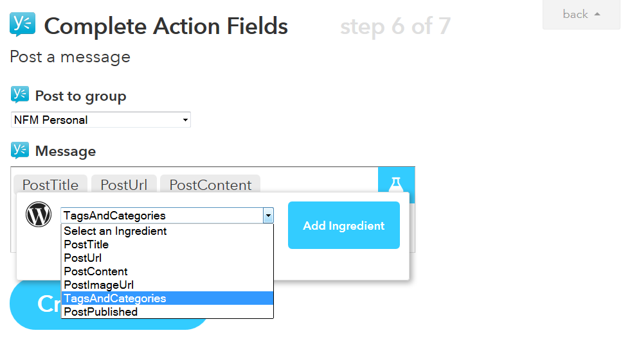Choose PostPublished from the ingredient list
Viewport: 632px width, 342px height.
[x=100, y=312]
